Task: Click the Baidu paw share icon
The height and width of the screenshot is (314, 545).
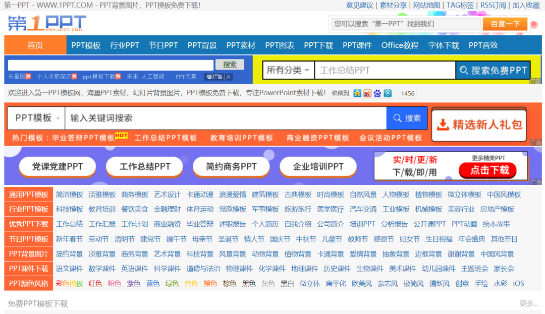Action: click(376, 93)
